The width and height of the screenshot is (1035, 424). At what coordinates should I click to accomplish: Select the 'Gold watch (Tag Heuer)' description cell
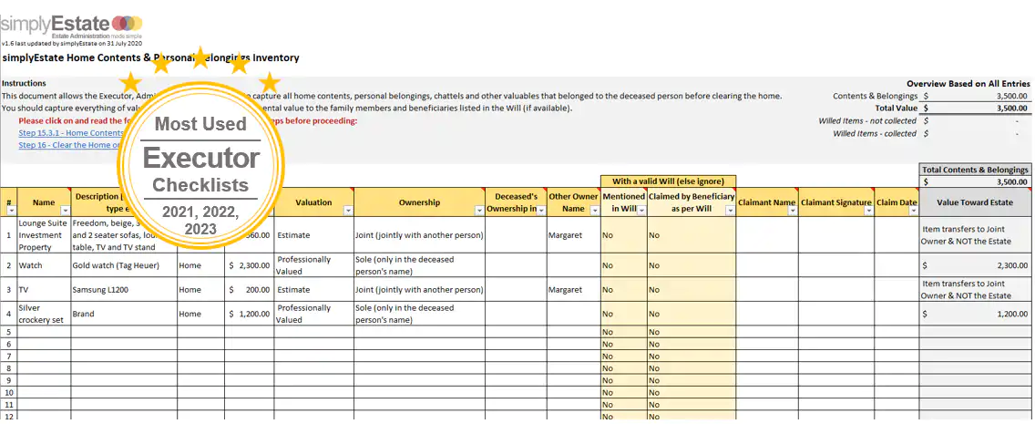(x=124, y=264)
